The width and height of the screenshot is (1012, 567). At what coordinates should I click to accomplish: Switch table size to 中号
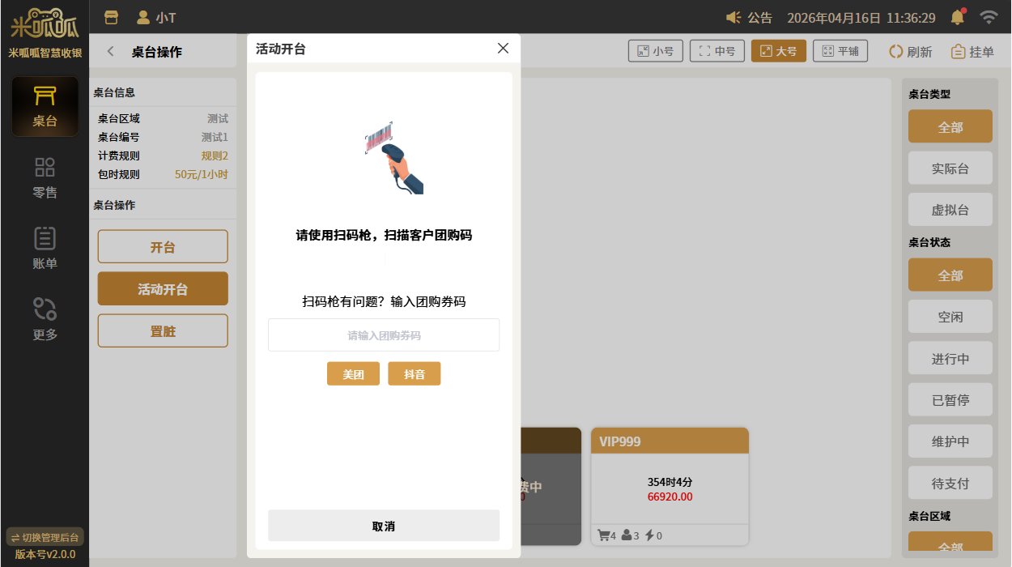717,51
